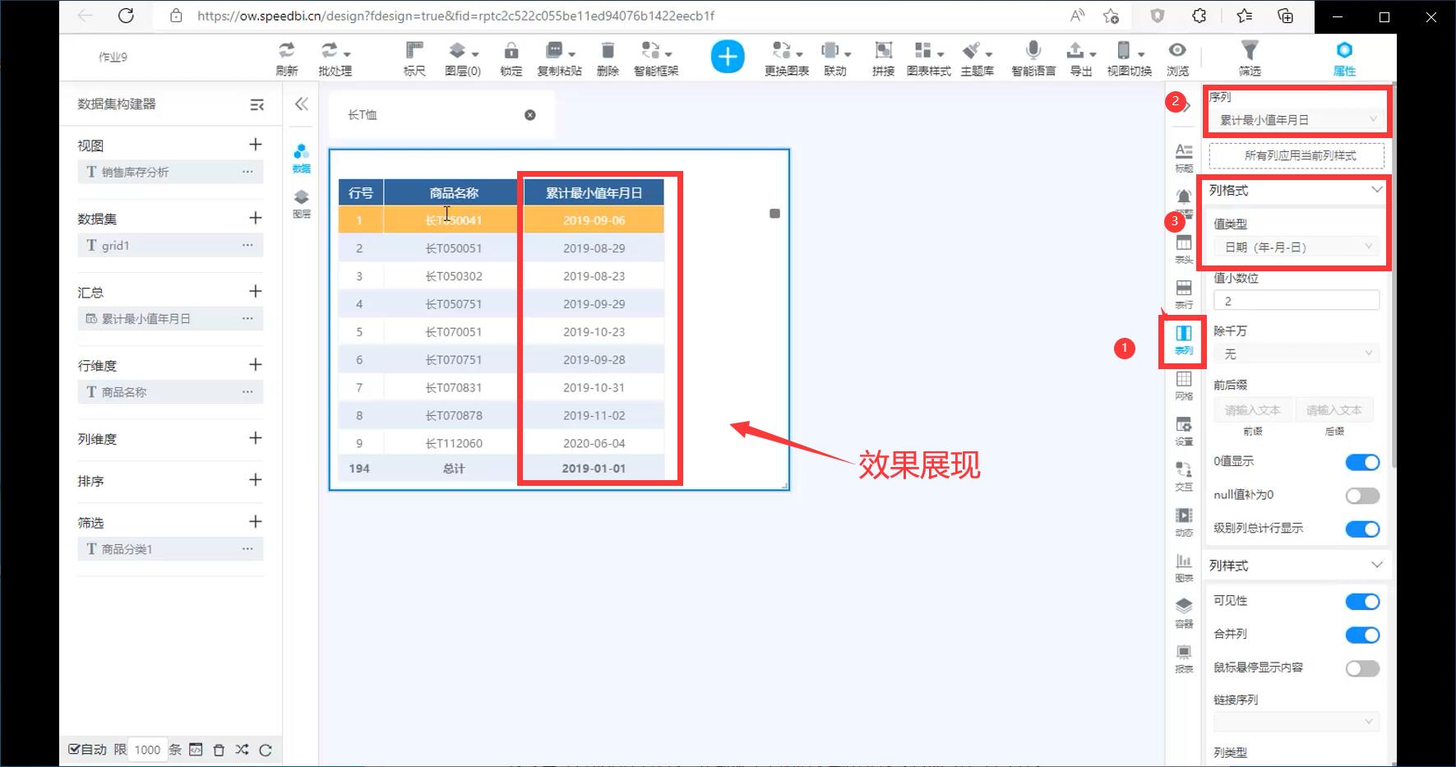Click the 值小数位 input field
Image resolution: width=1456 pixels, height=767 pixels.
point(1296,301)
